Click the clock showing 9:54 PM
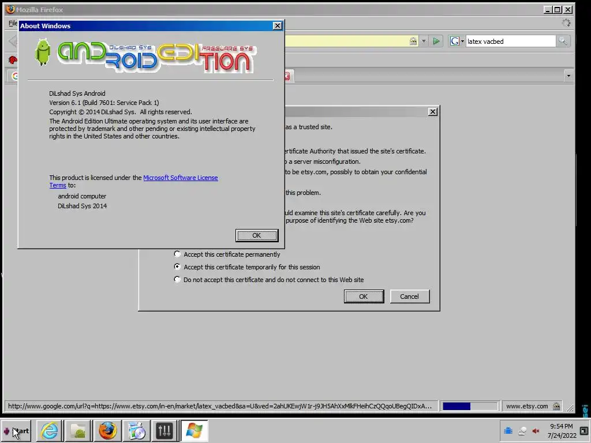 [x=562, y=430]
